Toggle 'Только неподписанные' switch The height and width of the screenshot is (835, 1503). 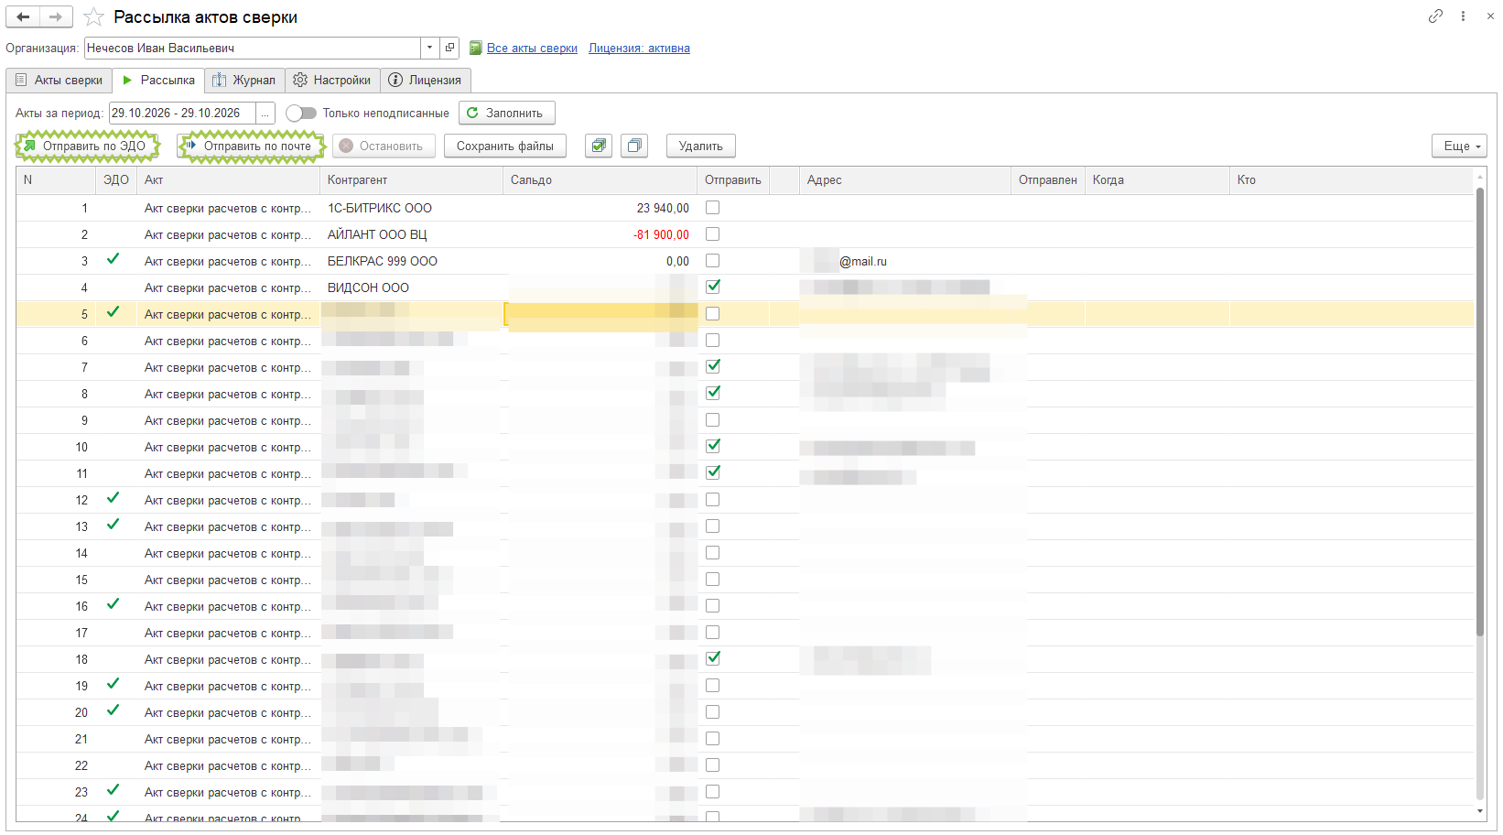tap(301, 114)
